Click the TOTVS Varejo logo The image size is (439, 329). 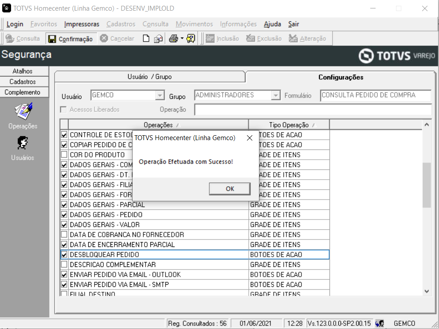(x=397, y=56)
